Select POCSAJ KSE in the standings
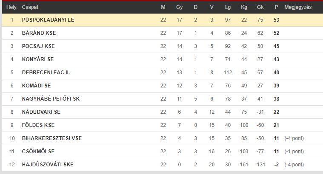The image size is (323, 174). click(x=38, y=46)
